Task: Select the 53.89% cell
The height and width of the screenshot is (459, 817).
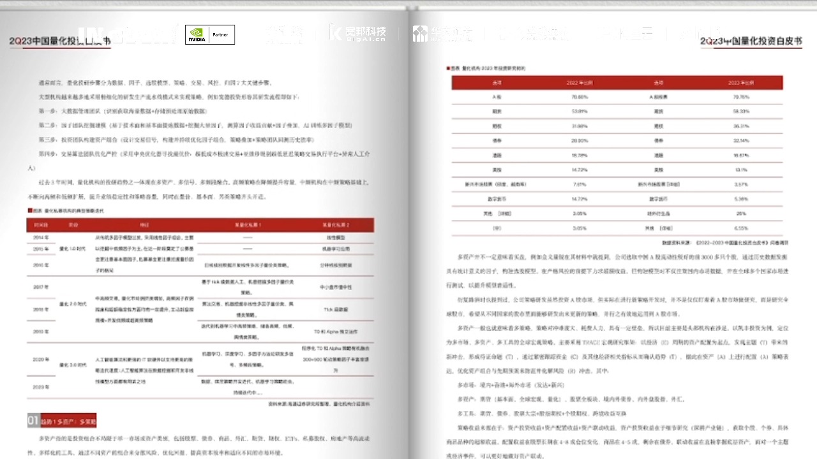Action: point(580,112)
